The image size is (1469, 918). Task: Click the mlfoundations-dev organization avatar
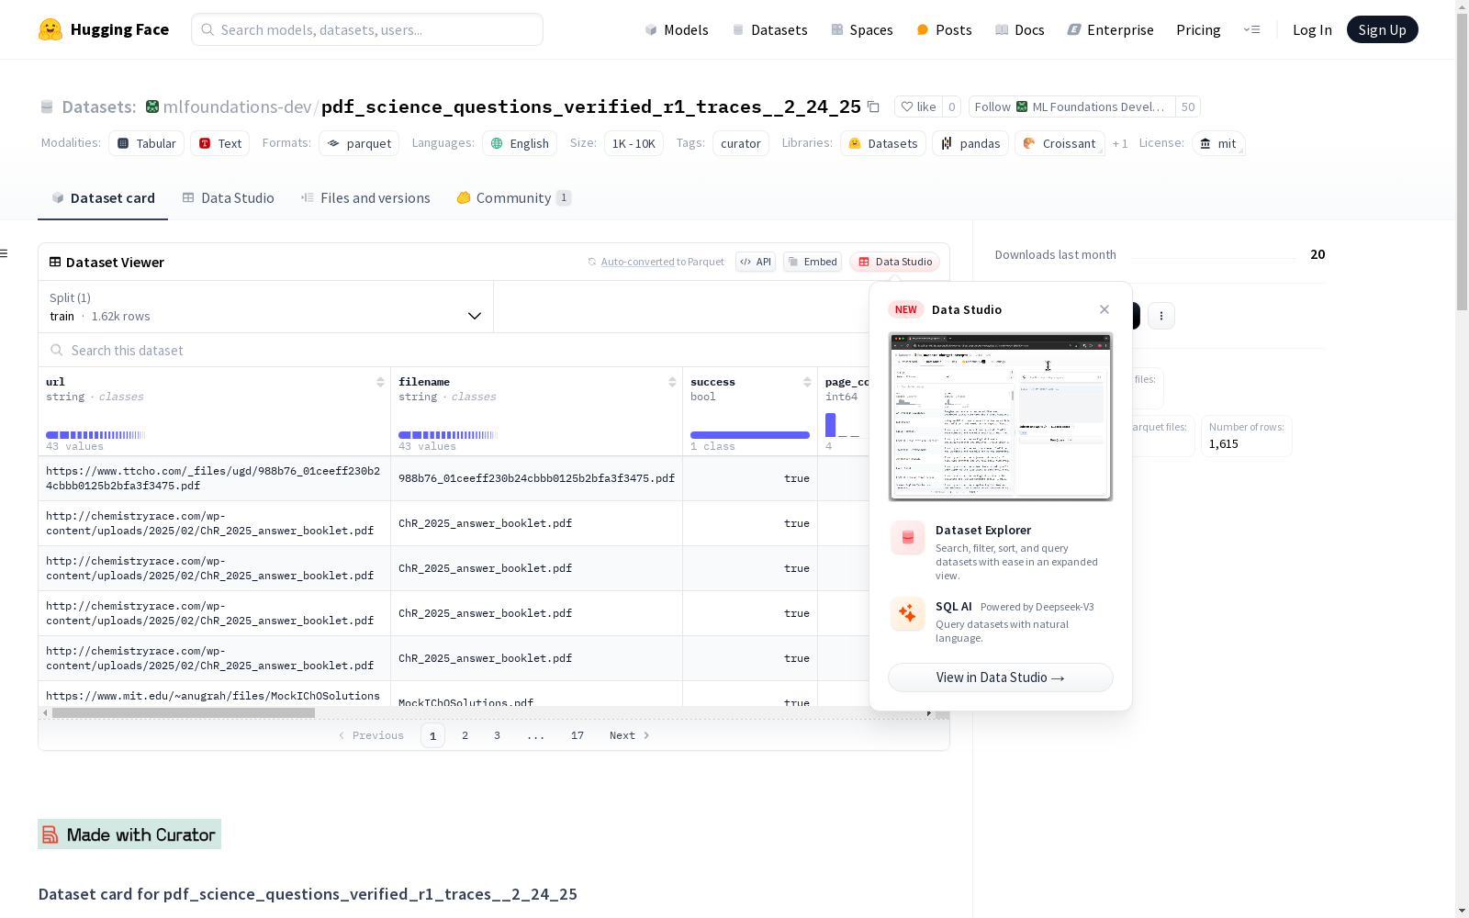coord(152,106)
